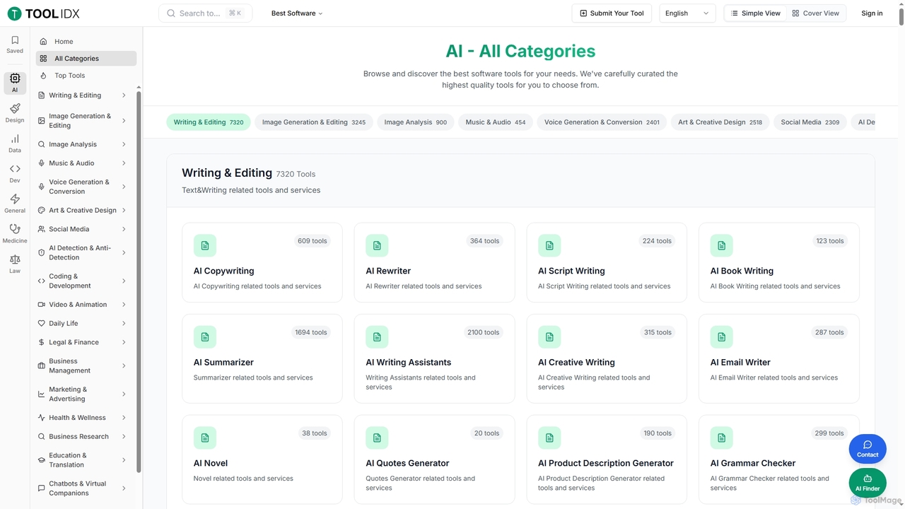Open the Contact chat button
Image resolution: width=905 pixels, height=509 pixels.
click(x=868, y=449)
